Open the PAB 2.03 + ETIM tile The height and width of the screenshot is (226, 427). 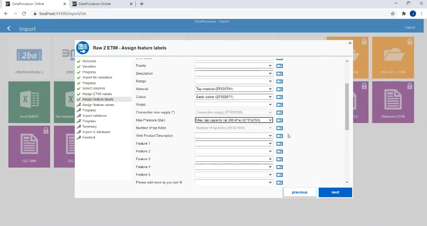tap(393, 58)
